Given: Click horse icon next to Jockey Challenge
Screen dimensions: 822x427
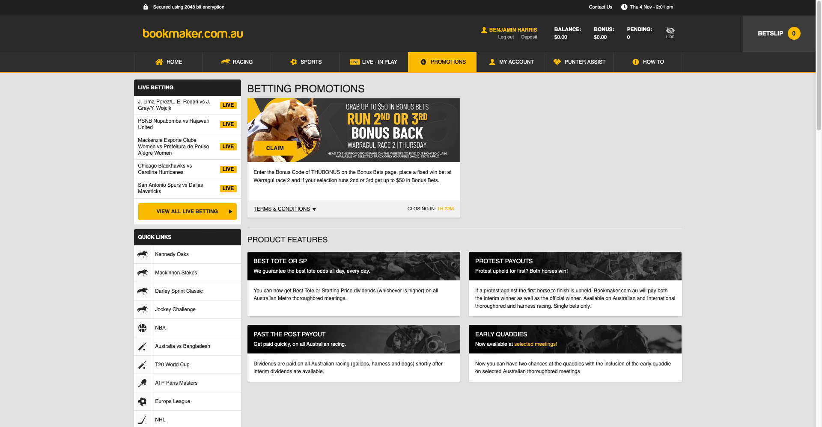Looking at the screenshot, I should [143, 309].
